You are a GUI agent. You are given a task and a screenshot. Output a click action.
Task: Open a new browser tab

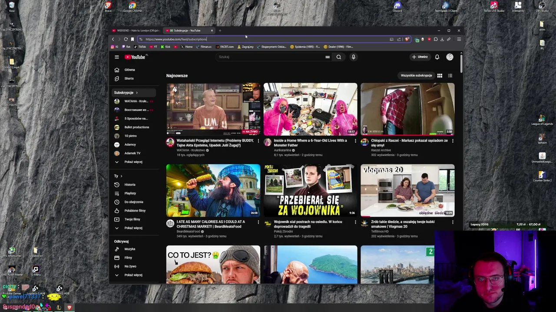pyautogui.click(x=220, y=30)
